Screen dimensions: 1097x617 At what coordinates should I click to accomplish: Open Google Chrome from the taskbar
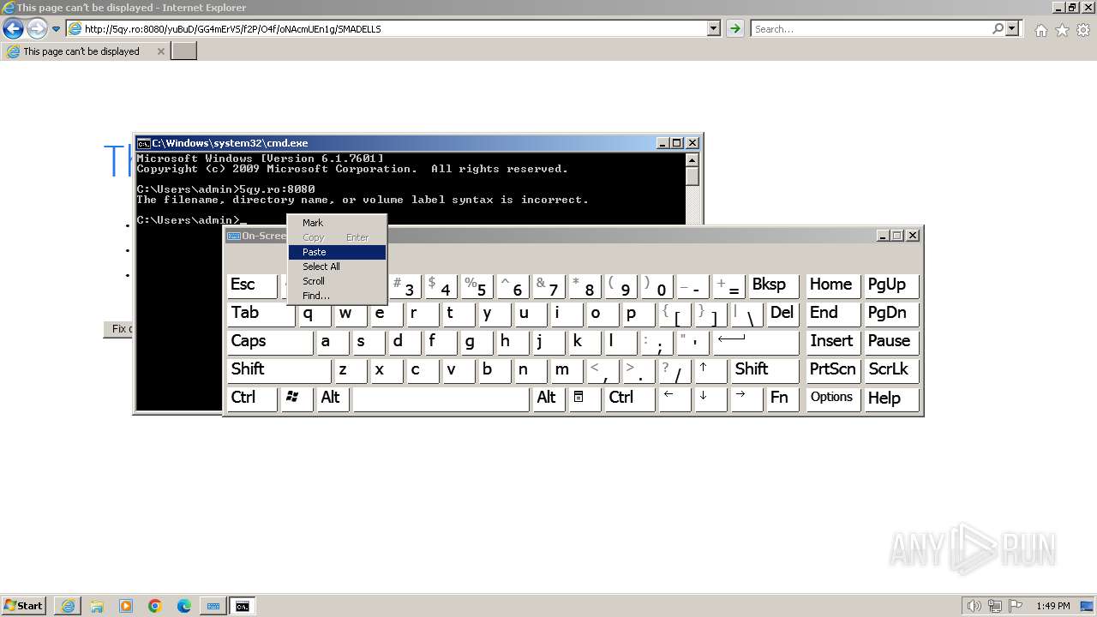(155, 606)
